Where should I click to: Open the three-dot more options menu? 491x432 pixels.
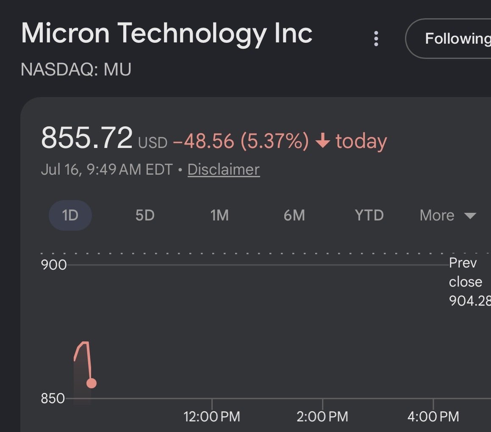376,39
